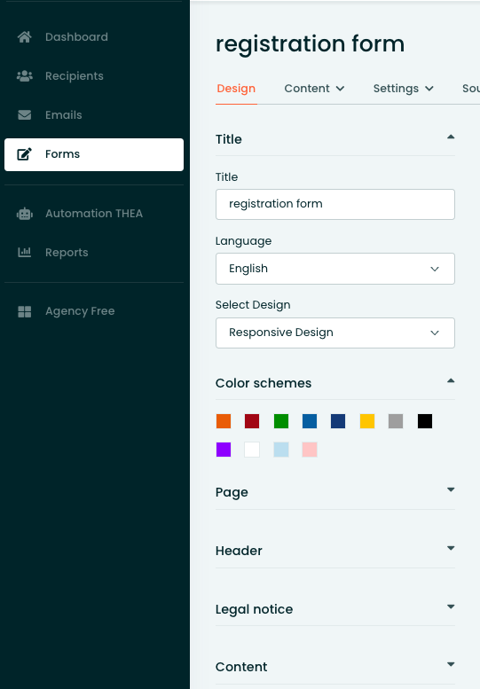Click the Recipients people icon
This screenshot has width=480, height=689.
25,76
